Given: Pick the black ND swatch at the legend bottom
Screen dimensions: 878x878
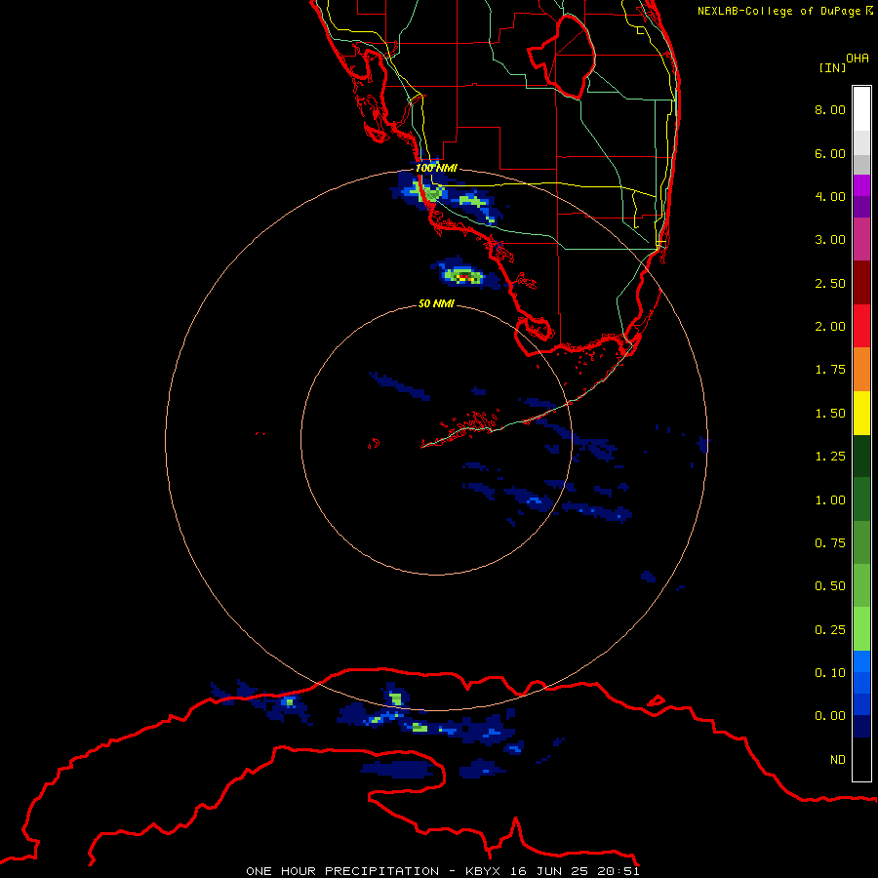Looking at the screenshot, I should pyautogui.click(x=861, y=759).
